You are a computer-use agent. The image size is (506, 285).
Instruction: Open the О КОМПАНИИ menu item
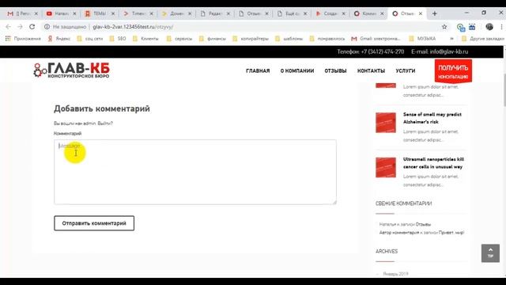click(297, 70)
